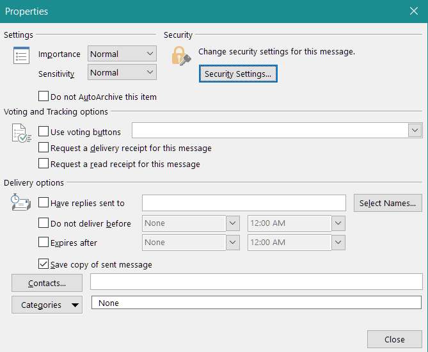Request a delivery receipt for this message
This screenshot has width=428, height=352.
point(44,148)
